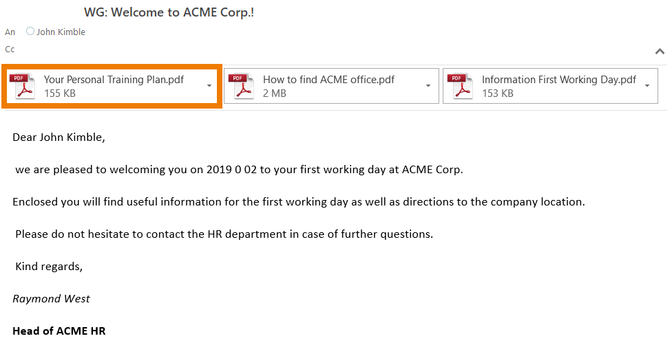This screenshot has height=356, width=672.
Task: Click the subject line WG: Welcome to ACME Corp.!
Action: (x=169, y=12)
